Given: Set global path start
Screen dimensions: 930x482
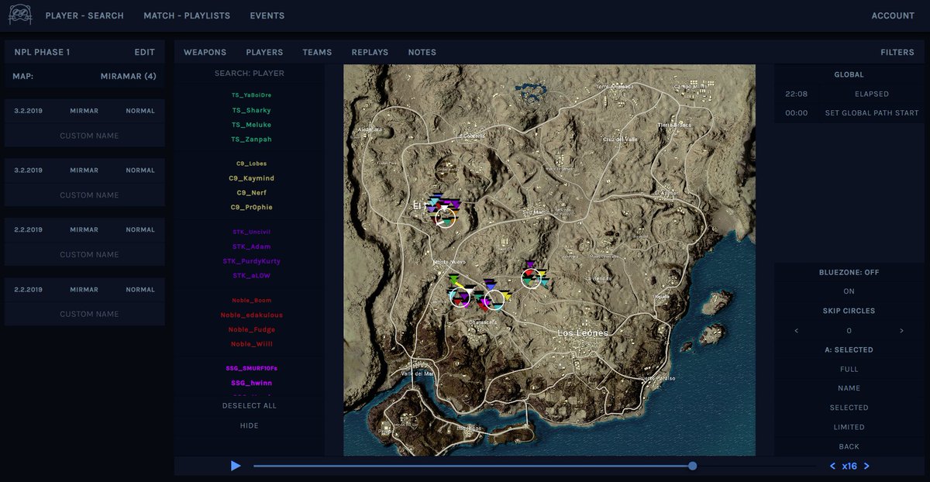Looking at the screenshot, I should 872,113.
